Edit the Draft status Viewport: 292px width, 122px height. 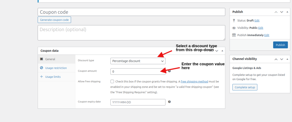[257, 20]
